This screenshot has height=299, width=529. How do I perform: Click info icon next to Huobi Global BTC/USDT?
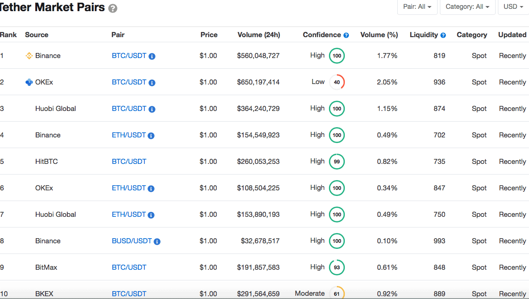pyautogui.click(x=152, y=109)
